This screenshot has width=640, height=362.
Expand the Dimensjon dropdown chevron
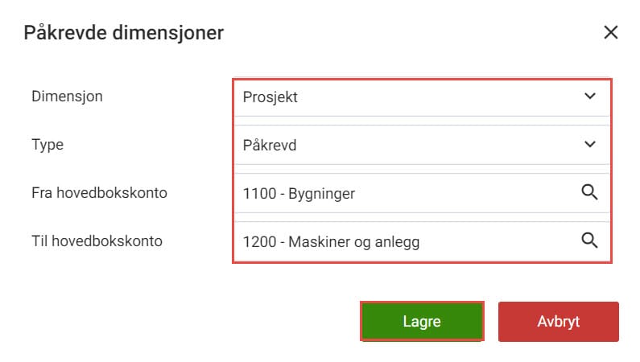click(590, 97)
